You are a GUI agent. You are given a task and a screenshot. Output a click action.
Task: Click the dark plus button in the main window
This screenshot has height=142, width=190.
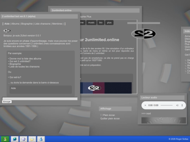click(109, 22)
